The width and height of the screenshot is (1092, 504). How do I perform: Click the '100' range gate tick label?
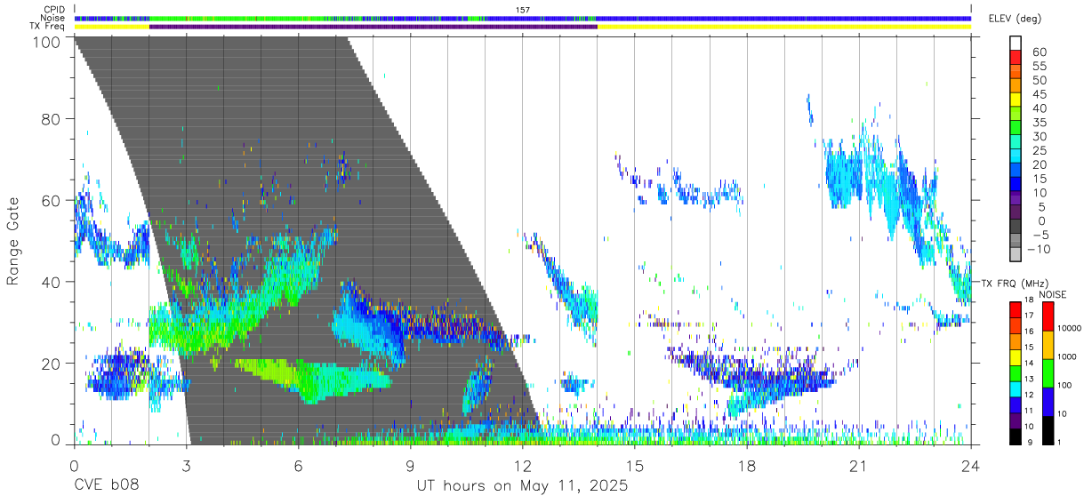45,41
